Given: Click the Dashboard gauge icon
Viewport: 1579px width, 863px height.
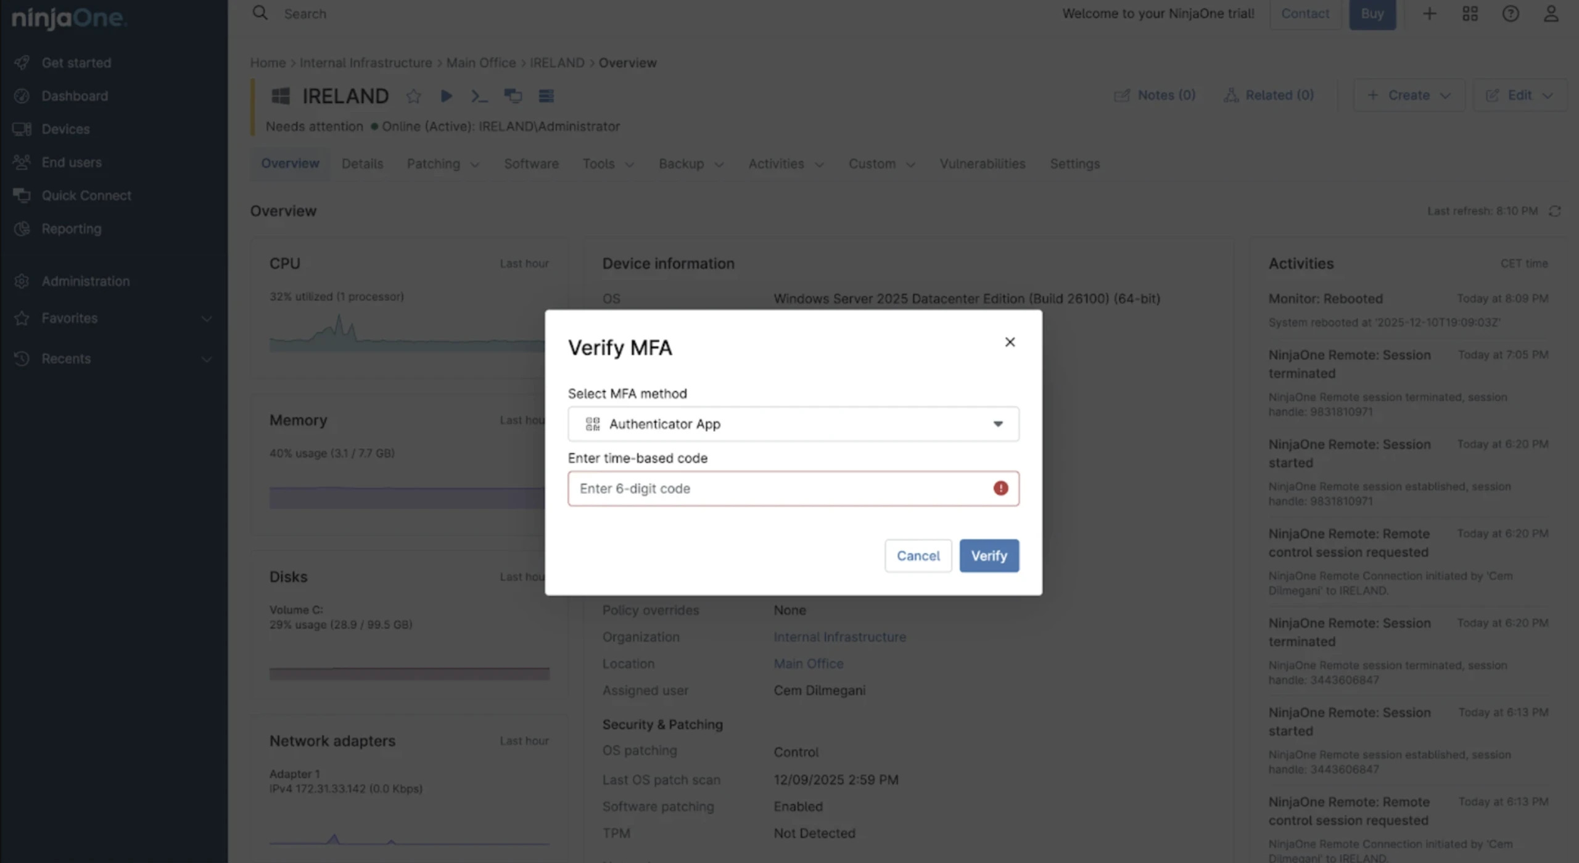Looking at the screenshot, I should click(22, 96).
